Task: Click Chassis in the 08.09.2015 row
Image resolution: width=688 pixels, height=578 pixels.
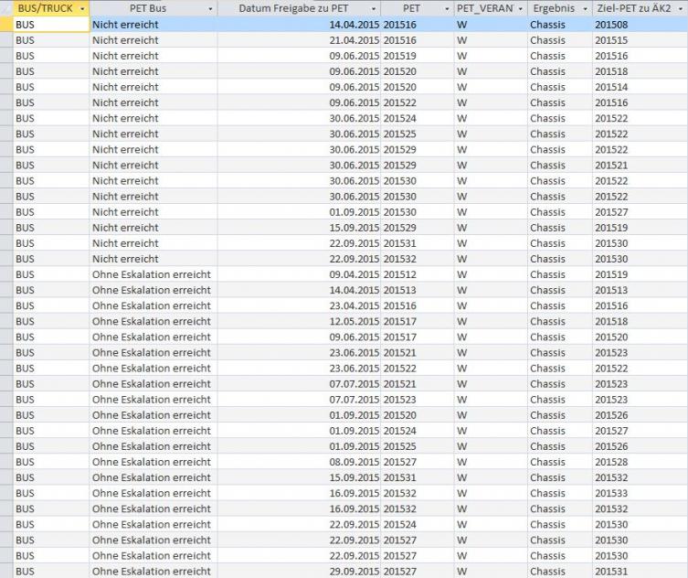Action: [547, 462]
